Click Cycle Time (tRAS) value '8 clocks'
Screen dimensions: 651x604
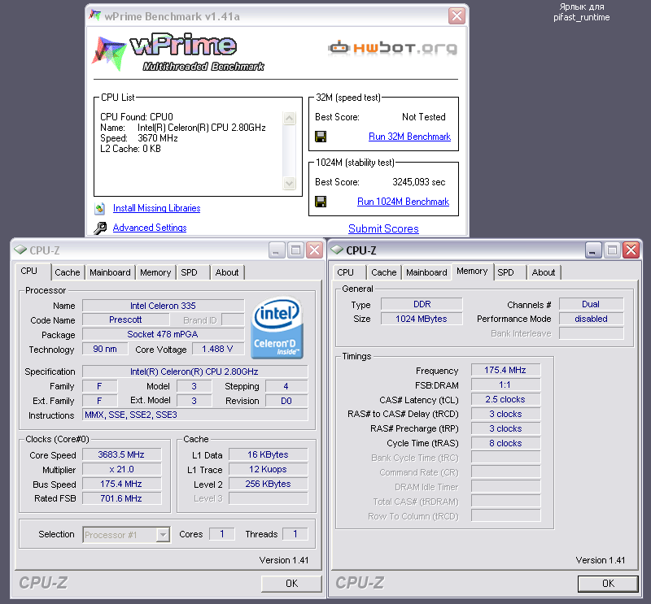(505, 443)
